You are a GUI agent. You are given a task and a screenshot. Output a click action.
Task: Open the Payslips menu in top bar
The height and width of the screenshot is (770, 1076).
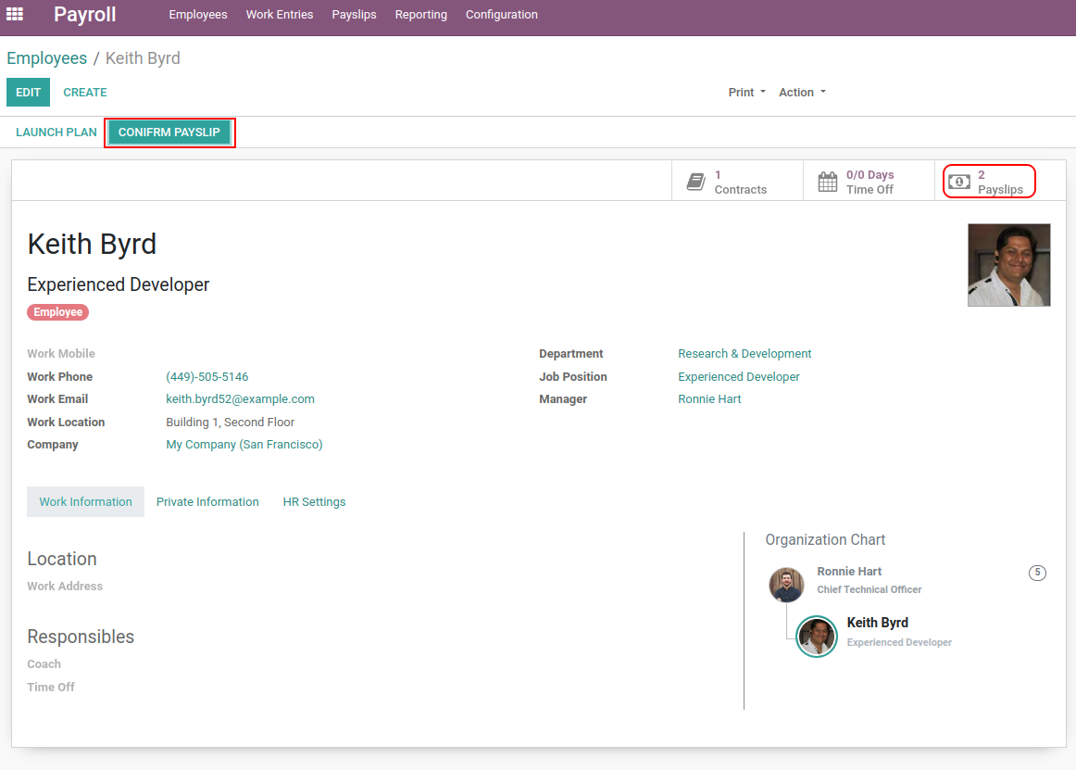point(354,15)
